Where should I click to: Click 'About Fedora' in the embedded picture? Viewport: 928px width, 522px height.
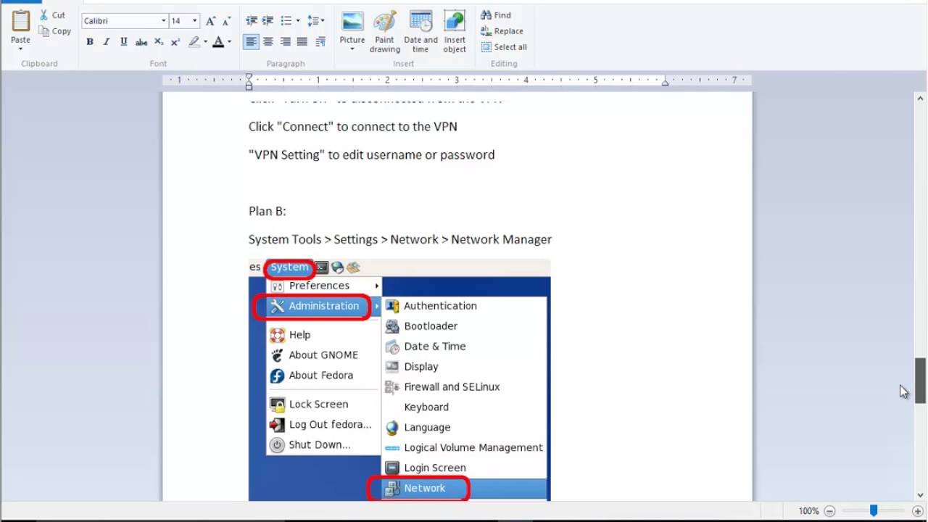320,376
